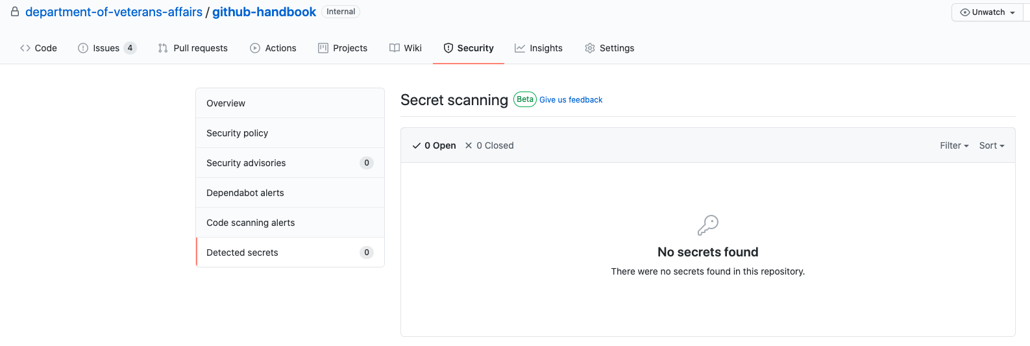This screenshot has height=346, width=1030.
Task: Click the Internal visibility badge
Action: tap(341, 12)
